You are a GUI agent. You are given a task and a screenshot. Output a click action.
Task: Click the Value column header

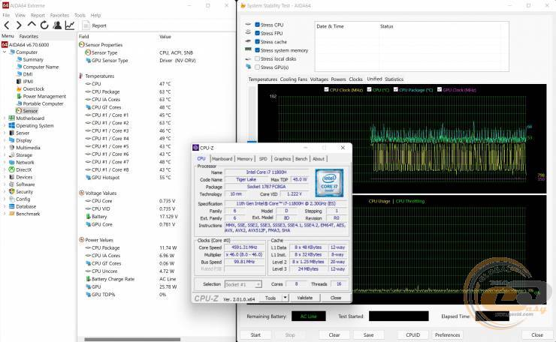165,37
